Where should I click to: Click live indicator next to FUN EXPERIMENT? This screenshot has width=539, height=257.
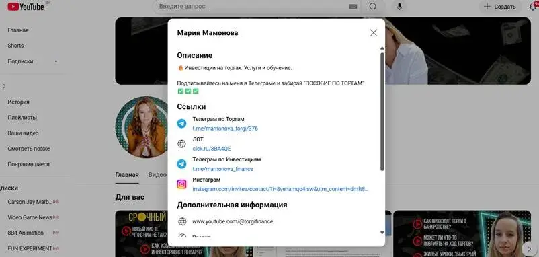point(56,248)
